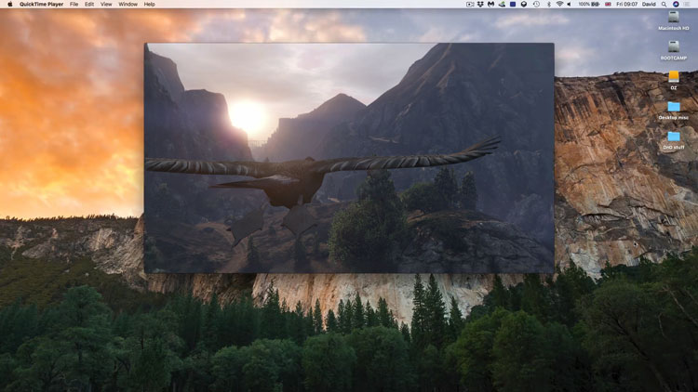Click the Bluetooth status icon

[549, 4]
